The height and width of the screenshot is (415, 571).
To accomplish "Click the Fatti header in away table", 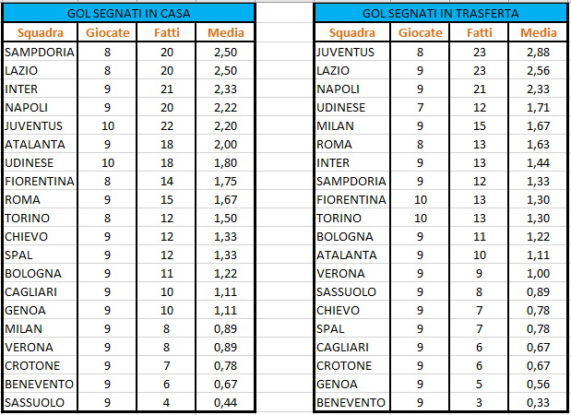I will (480, 32).
